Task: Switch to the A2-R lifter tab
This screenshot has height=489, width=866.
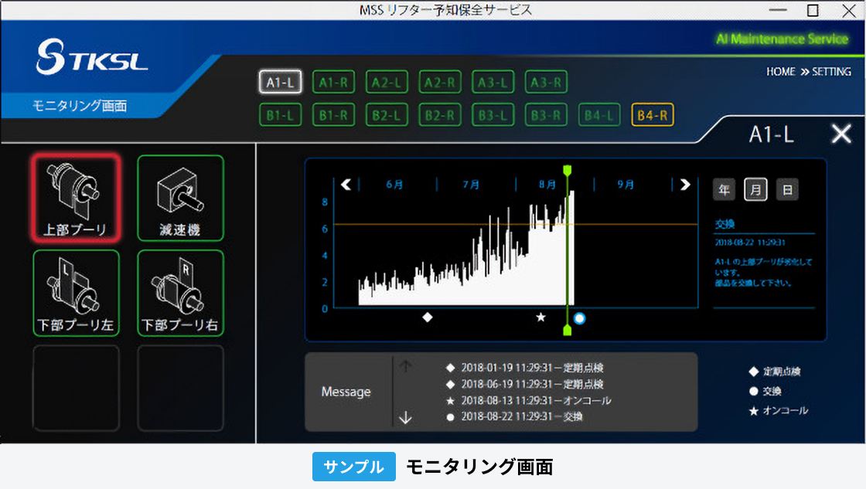Action: pyautogui.click(x=440, y=82)
